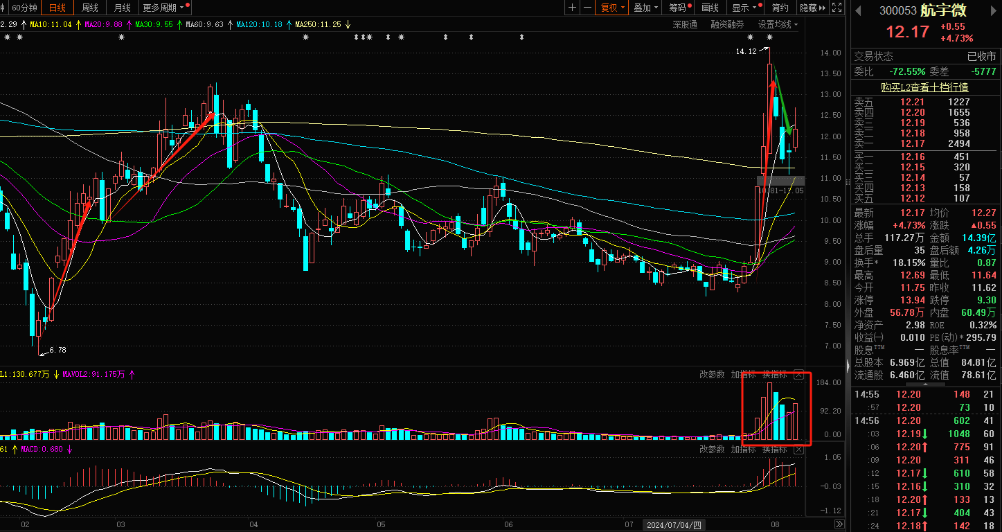Click the double-arrow scroll-right icon on timeline
The image size is (1002, 532).
[x=839, y=524]
